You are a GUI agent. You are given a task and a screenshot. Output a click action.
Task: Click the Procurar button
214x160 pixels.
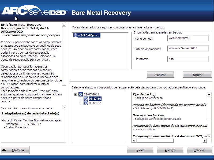pyautogui.click(x=197, y=75)
